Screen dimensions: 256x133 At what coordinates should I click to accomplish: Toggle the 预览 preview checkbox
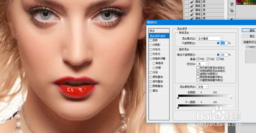(x=247, y=47)
